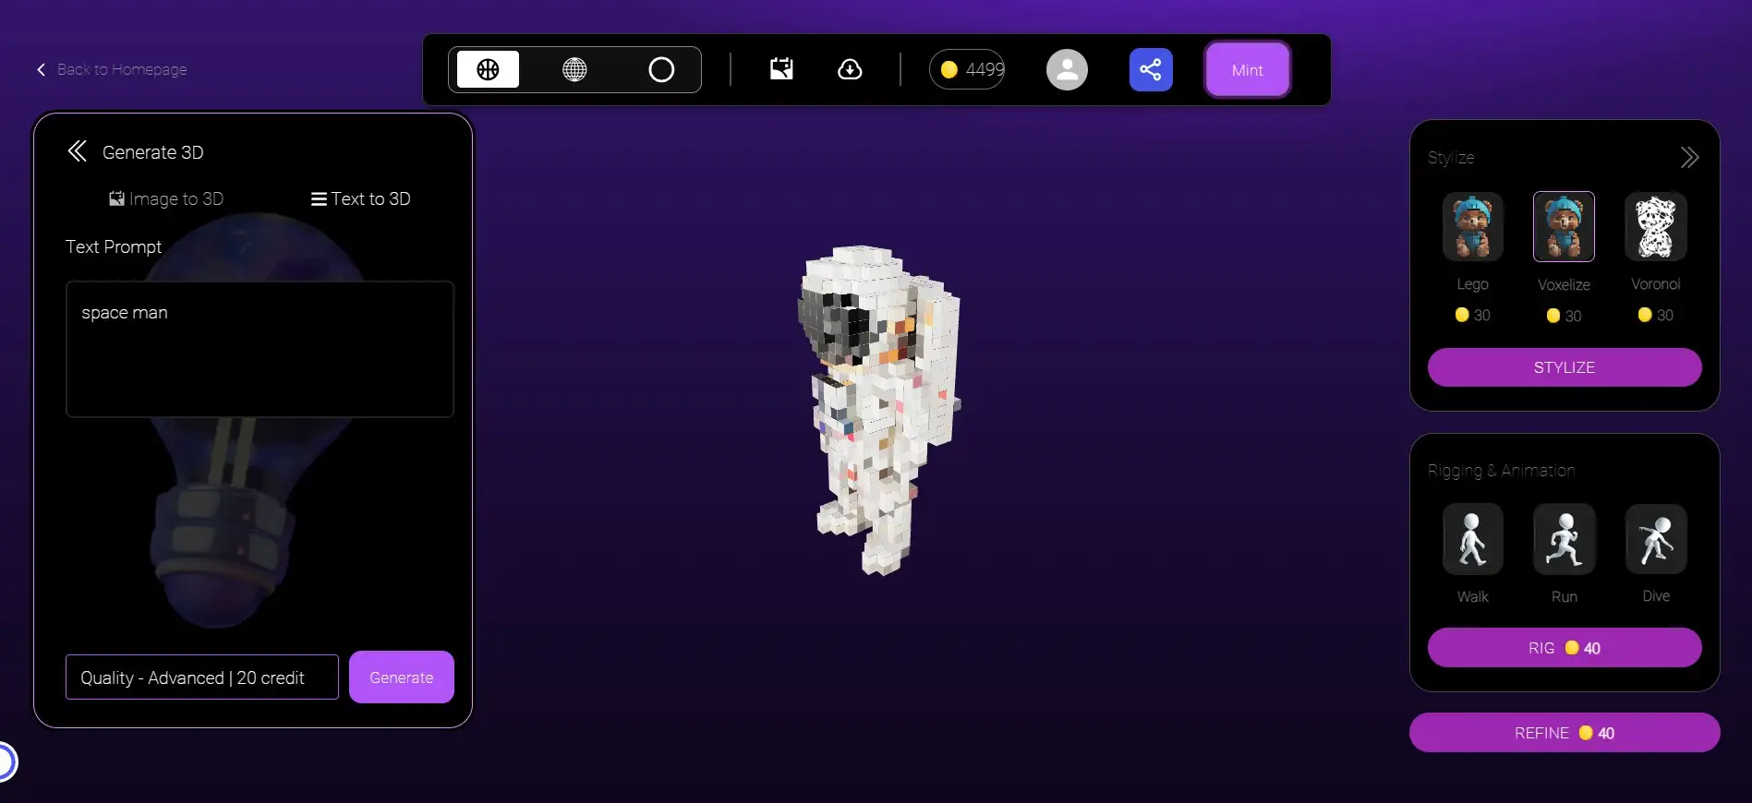Open the 4499 credits balance
The height and width of the screenshot is (803, 1752).
tap(967, 69)
